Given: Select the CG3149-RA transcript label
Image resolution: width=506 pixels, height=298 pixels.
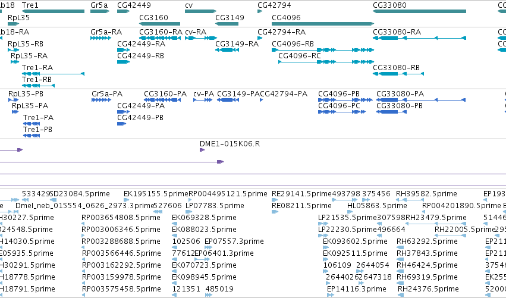Looking at the screenshot, I should pyautogui.click(x=237, y=44).
